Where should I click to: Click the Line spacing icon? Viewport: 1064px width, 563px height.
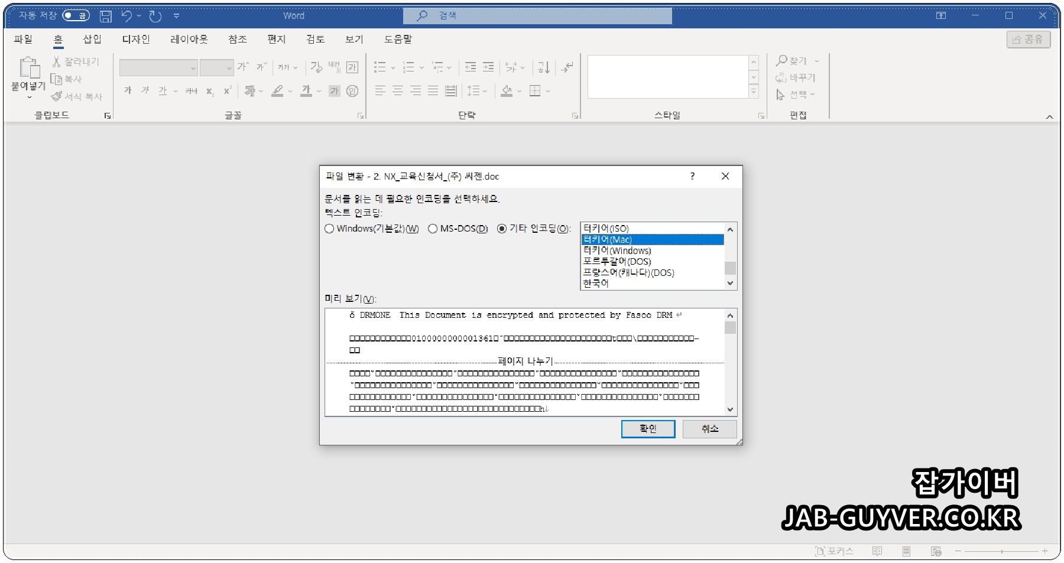[x=473, y=90]
